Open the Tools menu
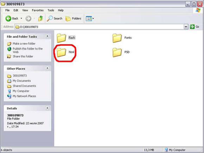This screenshot has height=153, width=204. click(51, 10)
